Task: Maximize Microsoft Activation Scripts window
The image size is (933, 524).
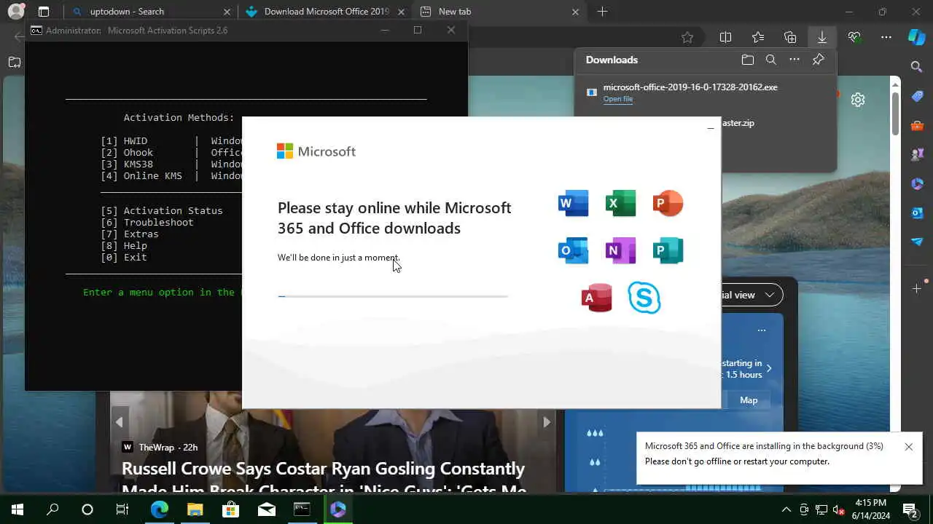Action: 417,30
